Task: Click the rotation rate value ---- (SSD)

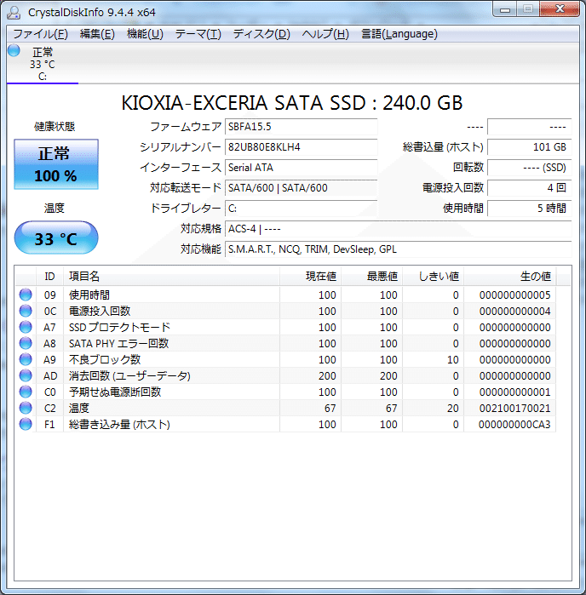Action: (530, 168)
